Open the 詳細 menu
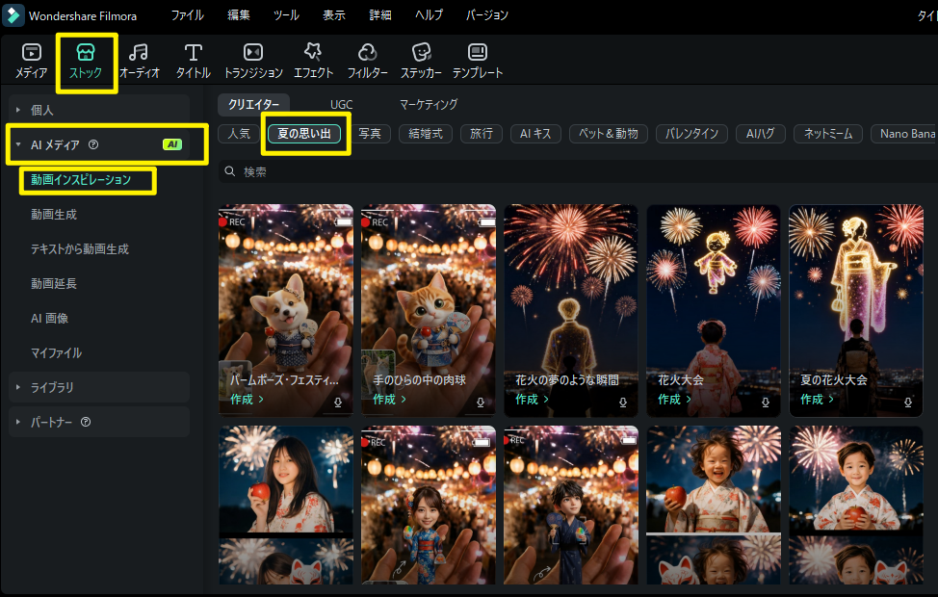938x597 pixels. (379, 15)
